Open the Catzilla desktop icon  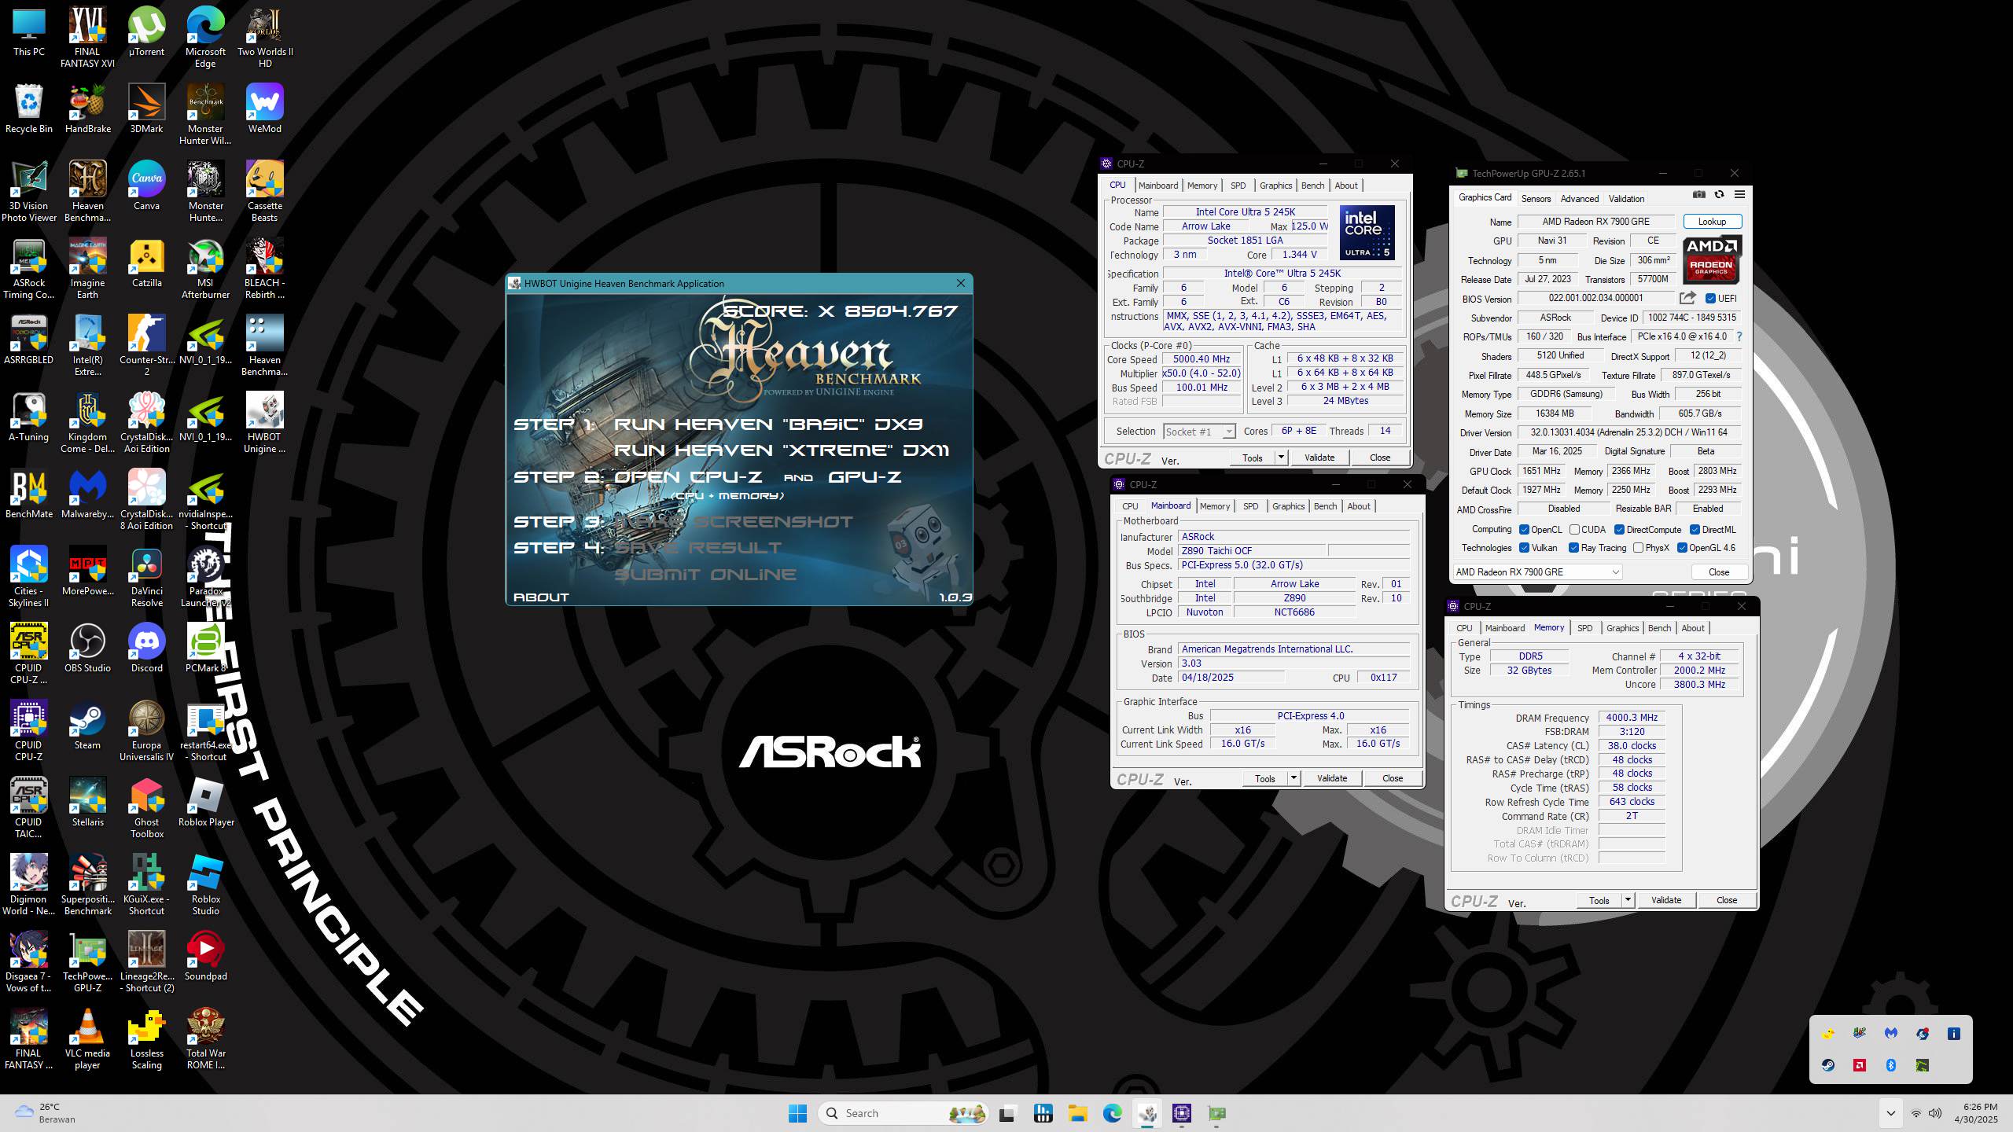click(x=146, y=263)
